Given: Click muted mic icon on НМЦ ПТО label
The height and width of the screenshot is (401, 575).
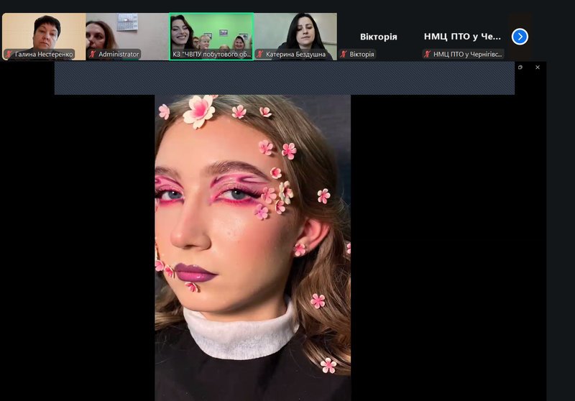Looking at the screenshot, I should click(428, 54).
